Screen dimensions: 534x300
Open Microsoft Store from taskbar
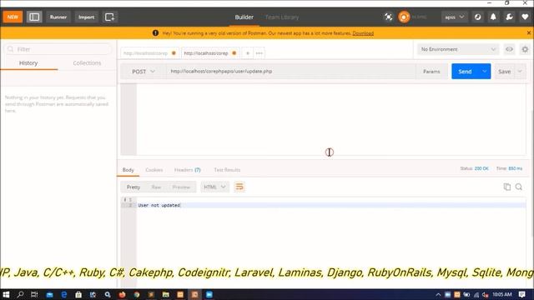click(x=78, y=294)
